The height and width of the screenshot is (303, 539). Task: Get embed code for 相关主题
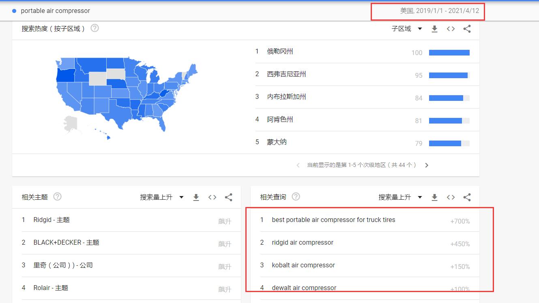pos(212,197)
